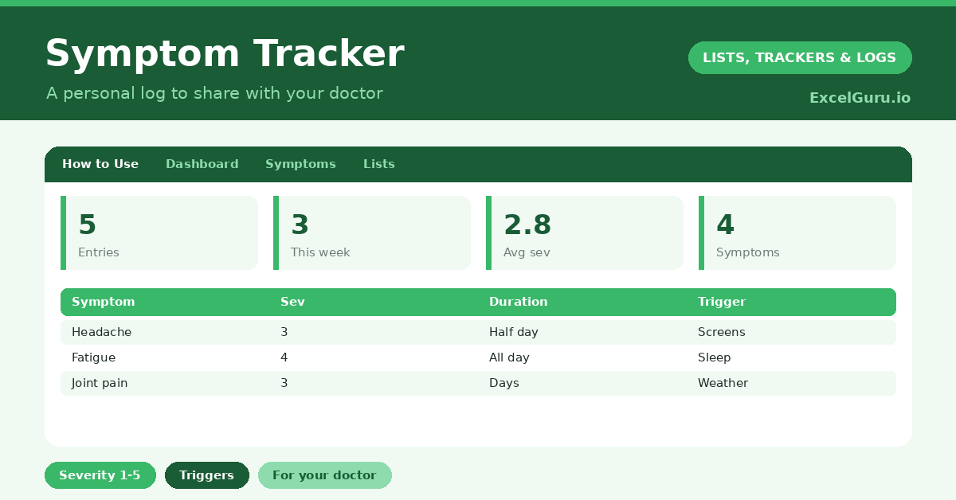
Task: Click the personal log subtitle text
Action: click(214, 93)
